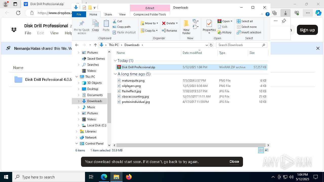Open Documents in navigation pane

pyautogui.click(x=95, y=95)
